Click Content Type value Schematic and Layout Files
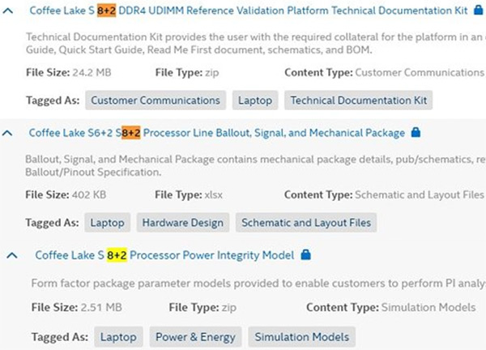The height and width of the screenshot is (350, 486). [420, 195]
